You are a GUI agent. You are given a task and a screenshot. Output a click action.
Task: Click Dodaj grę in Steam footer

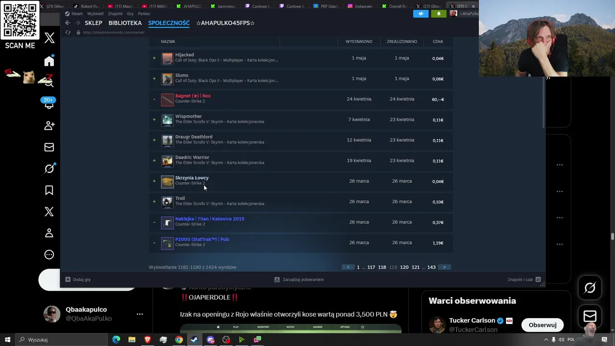(x=78, y=279)
